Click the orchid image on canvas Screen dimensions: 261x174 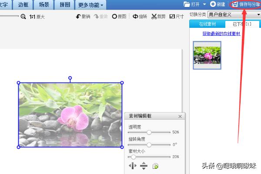70,115
